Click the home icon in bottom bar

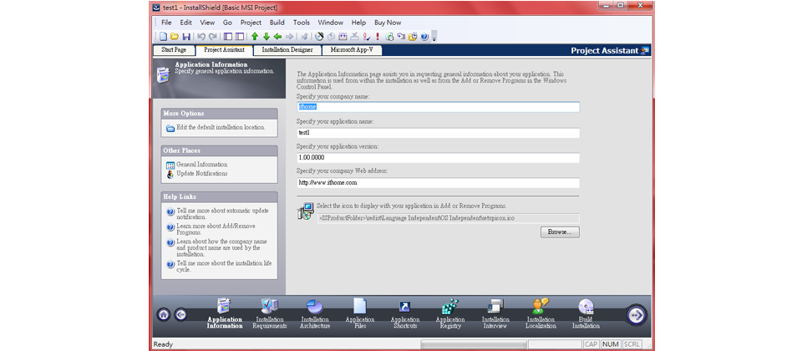(164, 315)
